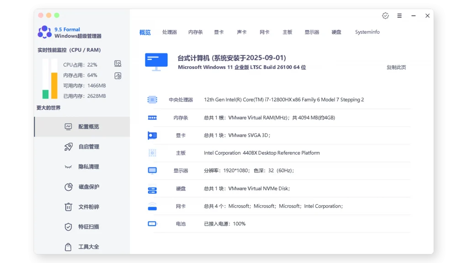Click the 网卡 network adapter icon
The width and height of the screenshot is (468, 263).
pos(152,206)
